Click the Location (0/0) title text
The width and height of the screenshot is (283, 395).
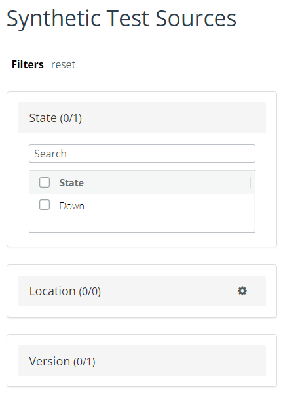65,291
